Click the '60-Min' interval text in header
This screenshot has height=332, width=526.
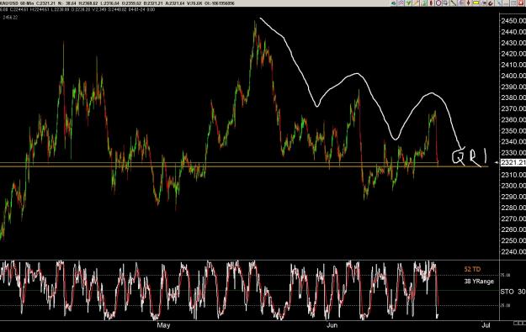(27, 3)
